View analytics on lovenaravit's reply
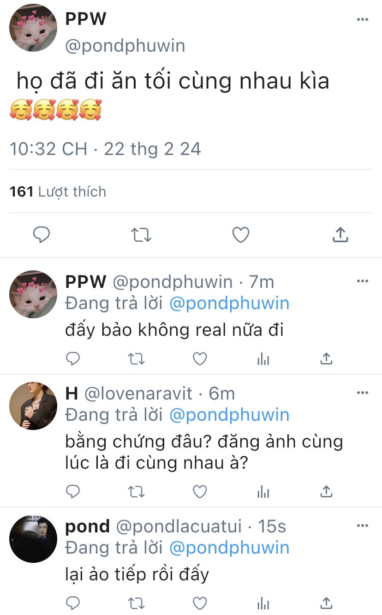The height and width of the screenshot is (615, 382). click(x=263, y=492)
